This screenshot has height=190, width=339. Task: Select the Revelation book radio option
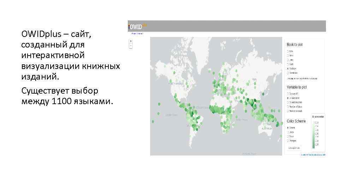[288, 73]
